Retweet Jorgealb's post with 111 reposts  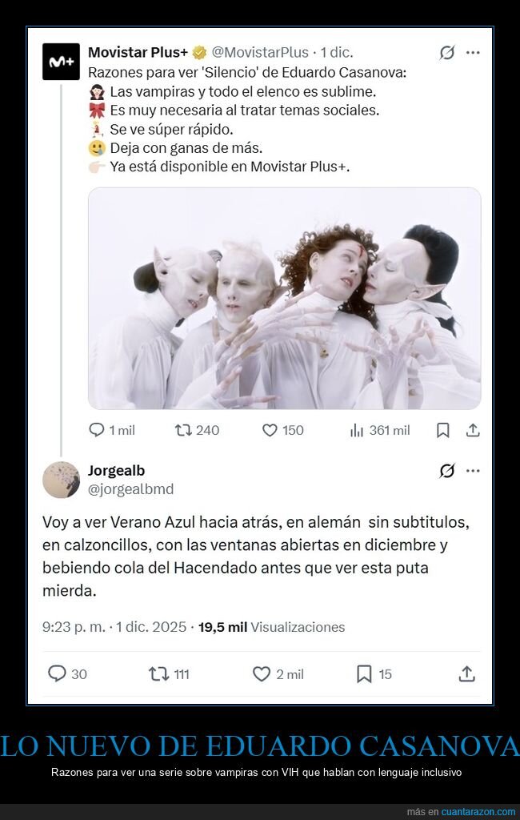pyautogui.click(x=169, y=673)
